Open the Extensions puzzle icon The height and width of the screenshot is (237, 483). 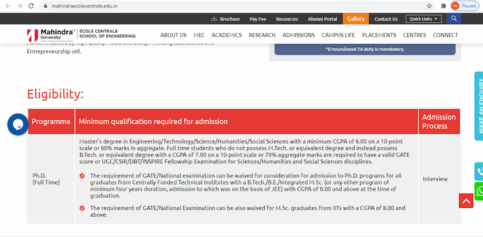pos(443,6)
